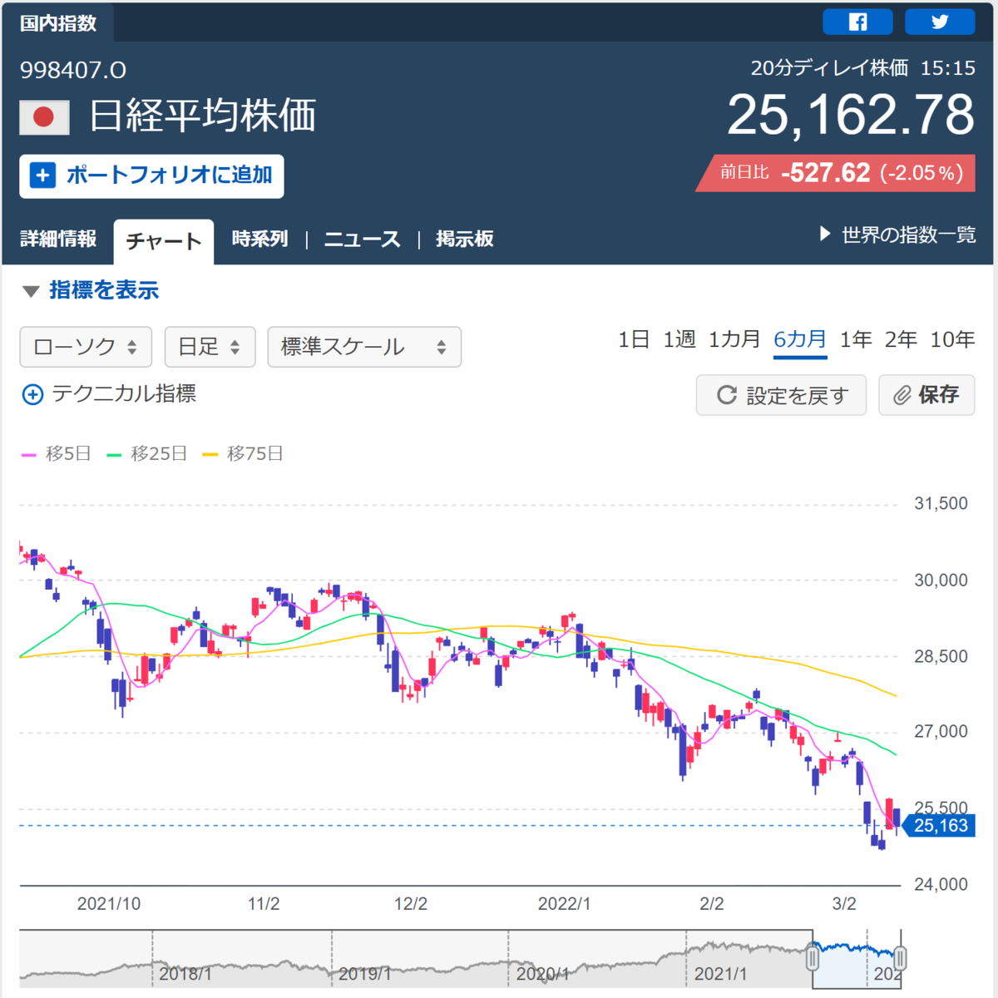Open the ローソク chart type dropdown
The image size is (998, 998).
pyautogui.click(x=86, y=347)
